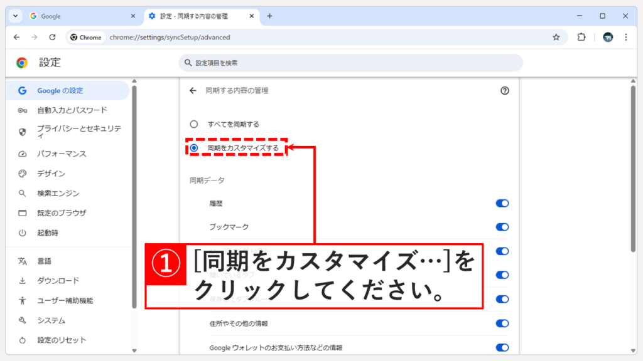Open the tab search chevron dropdown
This screenshot has height=361, width=643.
click(15, 16)
